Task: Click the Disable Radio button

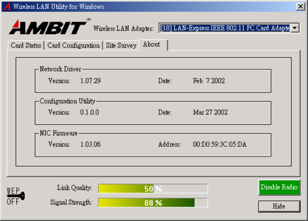Action: pyautogui.click(x=279, y=187)
